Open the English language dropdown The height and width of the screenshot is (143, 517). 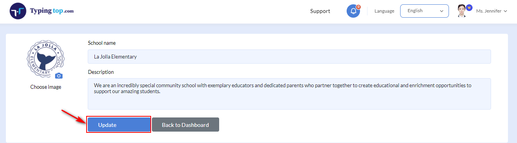pyautogui.click(x=425, y=11)
